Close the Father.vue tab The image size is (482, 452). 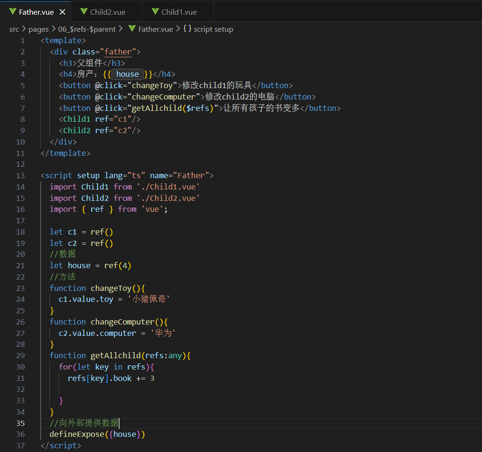(x=63, y=12)
